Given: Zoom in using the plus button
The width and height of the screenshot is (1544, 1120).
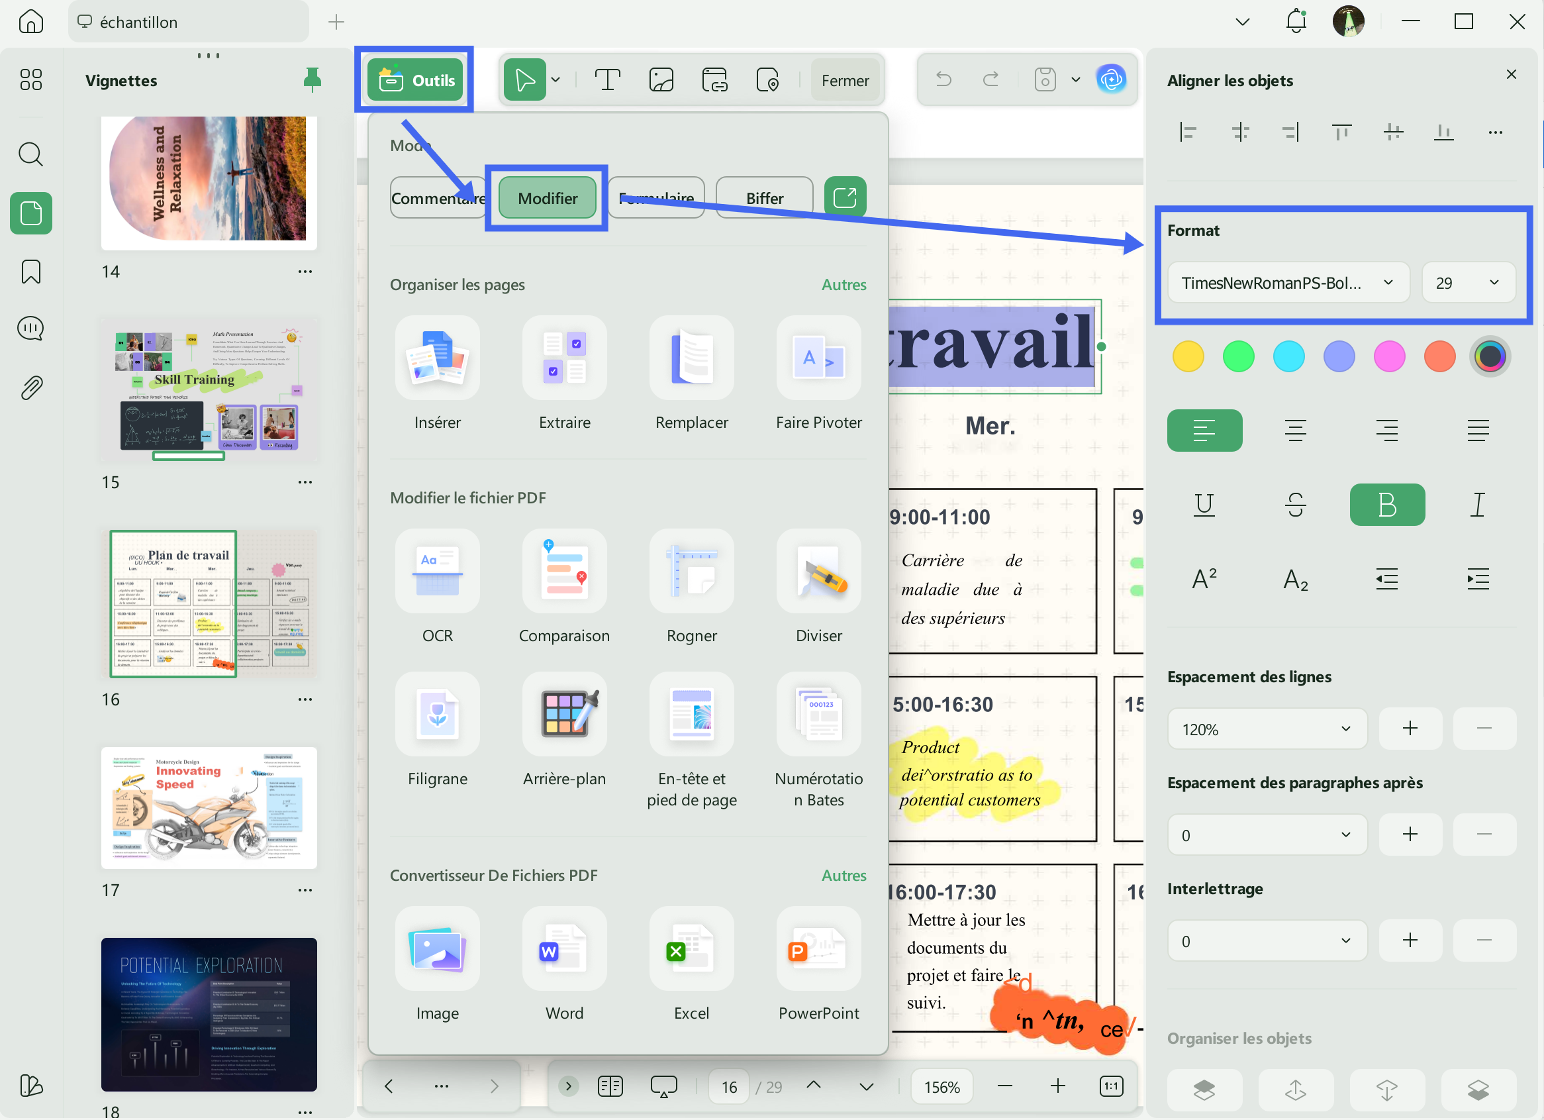Looking at the screenshot, I should click(1057, 1087).
